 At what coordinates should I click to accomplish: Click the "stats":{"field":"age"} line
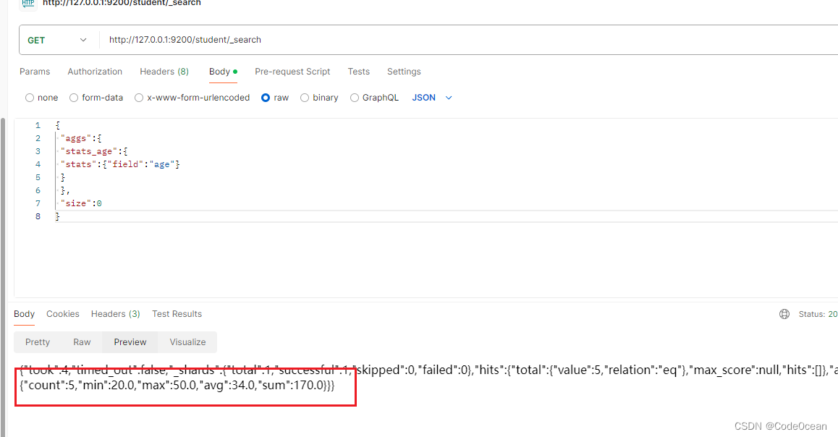pyautogui.click(x=119, y=164)
